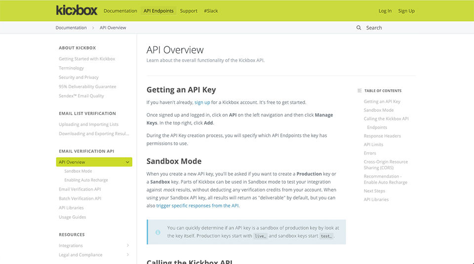Click the Search input field

coord(390,28)
